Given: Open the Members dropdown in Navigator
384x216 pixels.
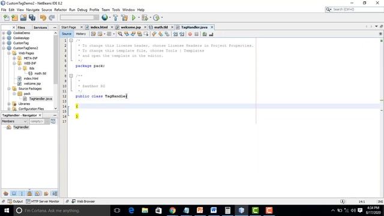Looking at the screenshot, I should (14, 121).
